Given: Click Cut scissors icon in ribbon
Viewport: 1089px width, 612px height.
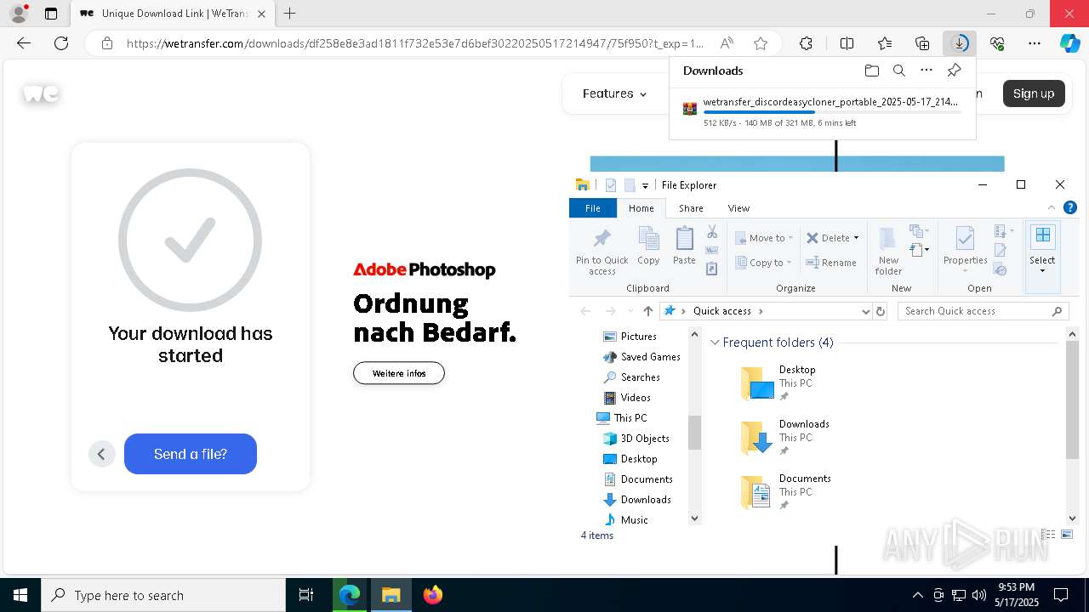Looking at the screenshot, I should click(x=712, y=232).
